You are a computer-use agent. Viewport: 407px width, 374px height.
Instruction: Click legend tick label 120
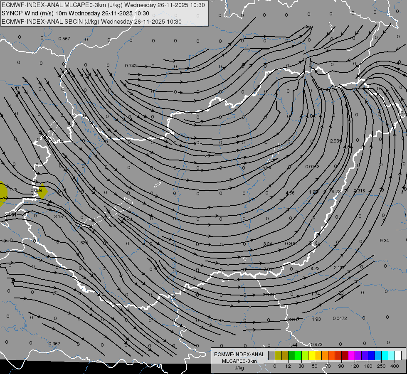point(355,366)
